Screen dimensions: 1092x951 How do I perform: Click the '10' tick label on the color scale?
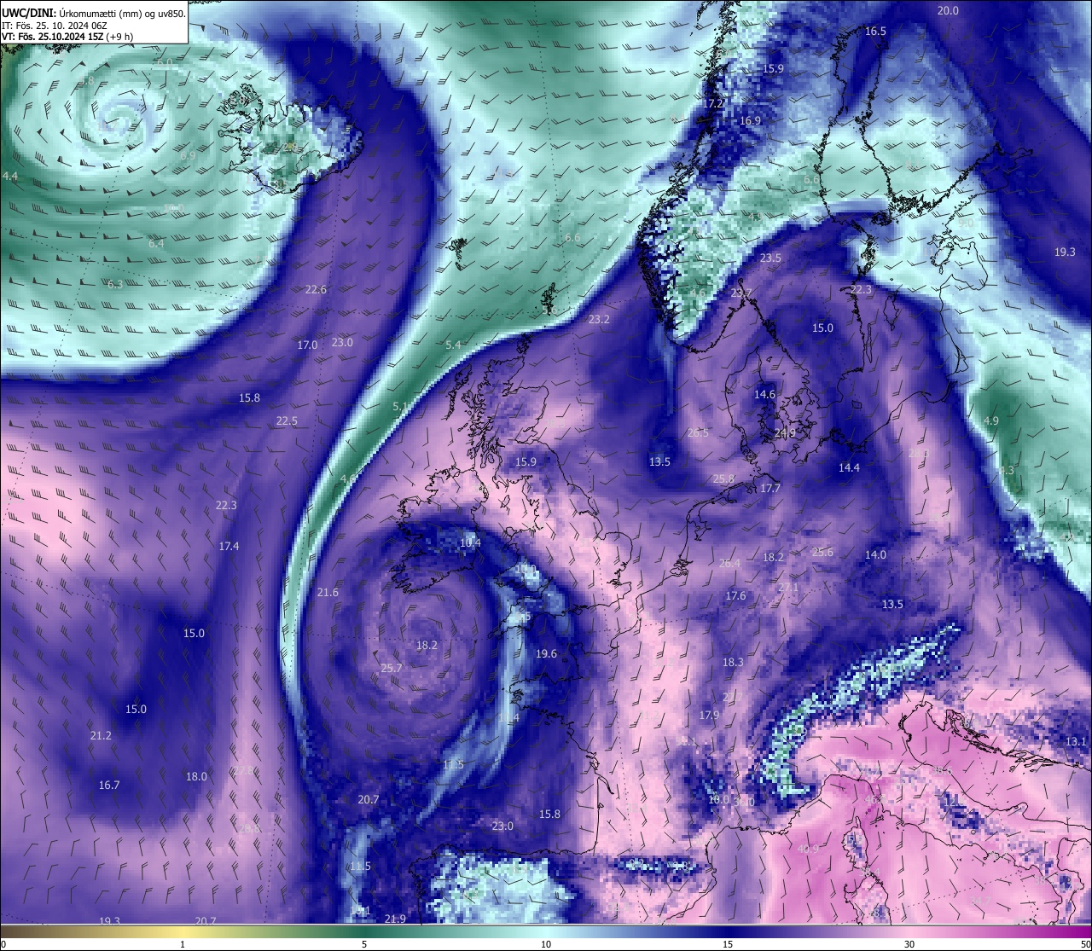click(x=546, y=944)
